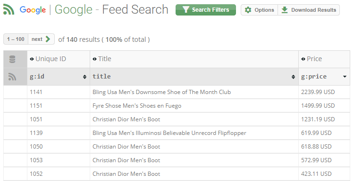Click the Fyre Shose Men's Shoes en Fuego title

(x=137, y=106)
